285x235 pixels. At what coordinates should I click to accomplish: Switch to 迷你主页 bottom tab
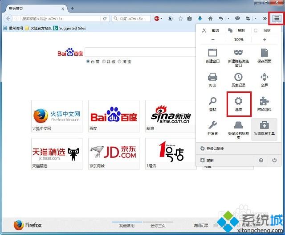[158, 226]
